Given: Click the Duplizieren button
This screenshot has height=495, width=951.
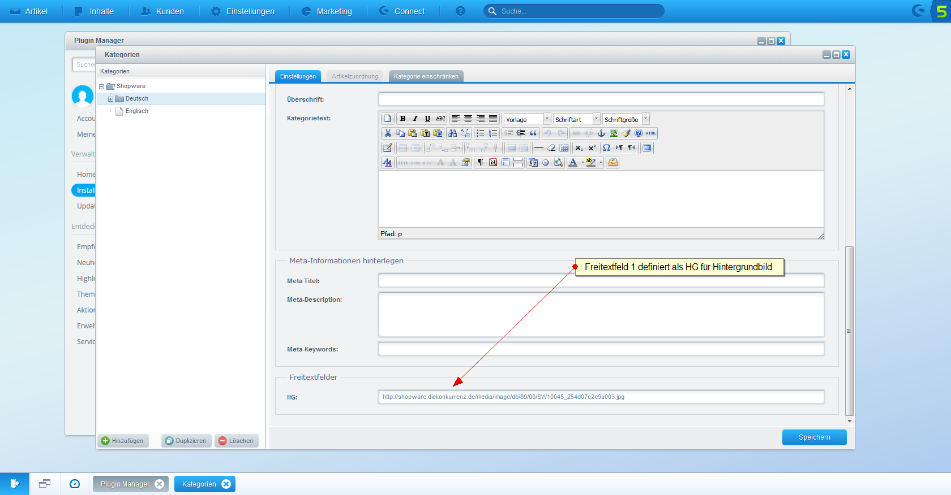Looking at the screenshot, I should click(x=186, y=441).
